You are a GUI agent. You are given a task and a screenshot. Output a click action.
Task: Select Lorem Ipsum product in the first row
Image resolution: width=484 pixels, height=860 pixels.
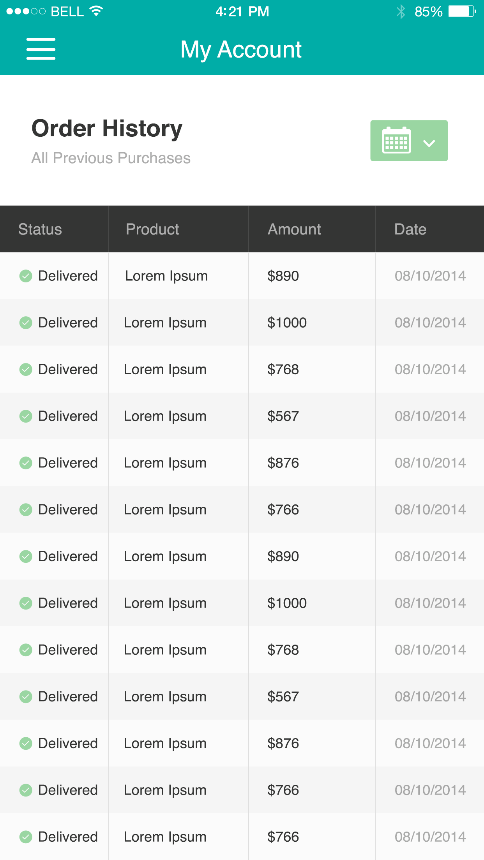[166, 276]
